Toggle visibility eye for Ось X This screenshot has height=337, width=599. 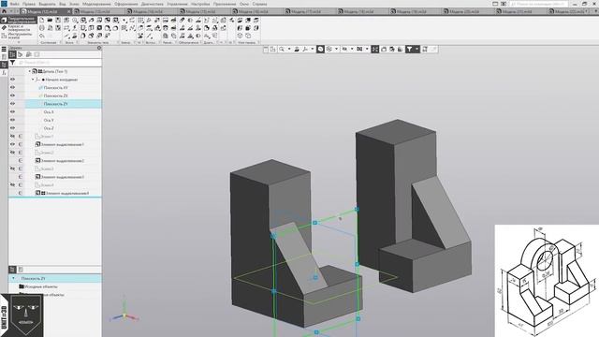pyautogui.click(x=12, y=111)
